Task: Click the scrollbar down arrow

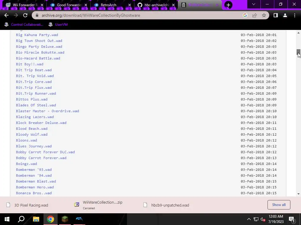Action: [298, 194]
